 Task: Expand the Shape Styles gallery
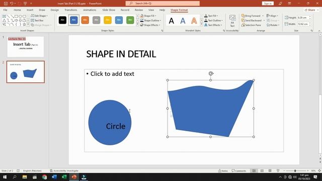(x=137, y=25)
